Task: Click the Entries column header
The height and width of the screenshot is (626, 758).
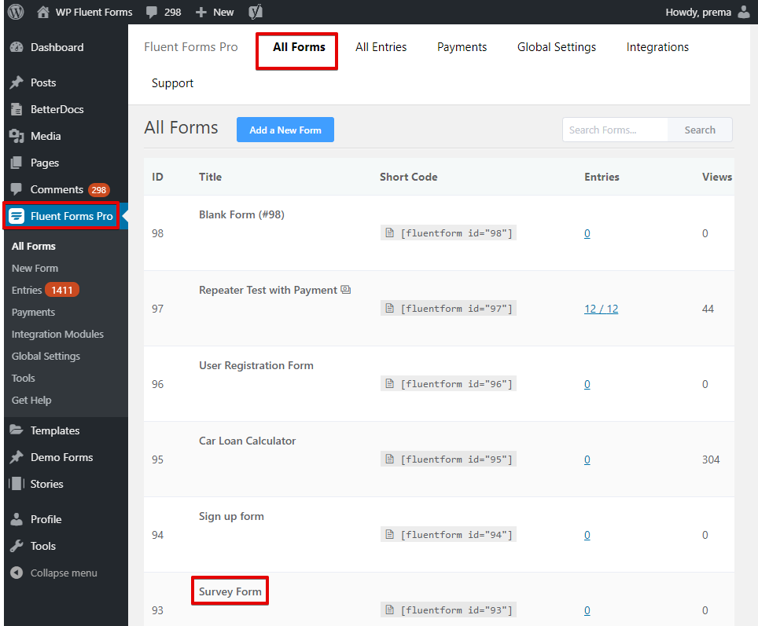Action: click(602, 177)
